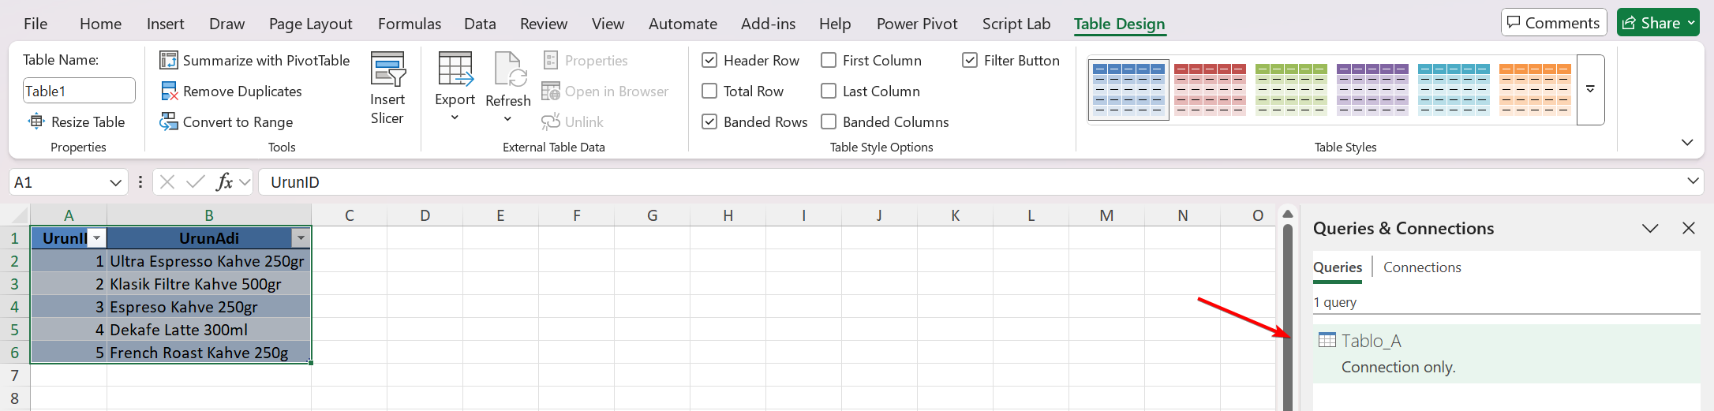Click Summarize with PivotTable icon
The image size is (1714, 411).
point(169,61)
